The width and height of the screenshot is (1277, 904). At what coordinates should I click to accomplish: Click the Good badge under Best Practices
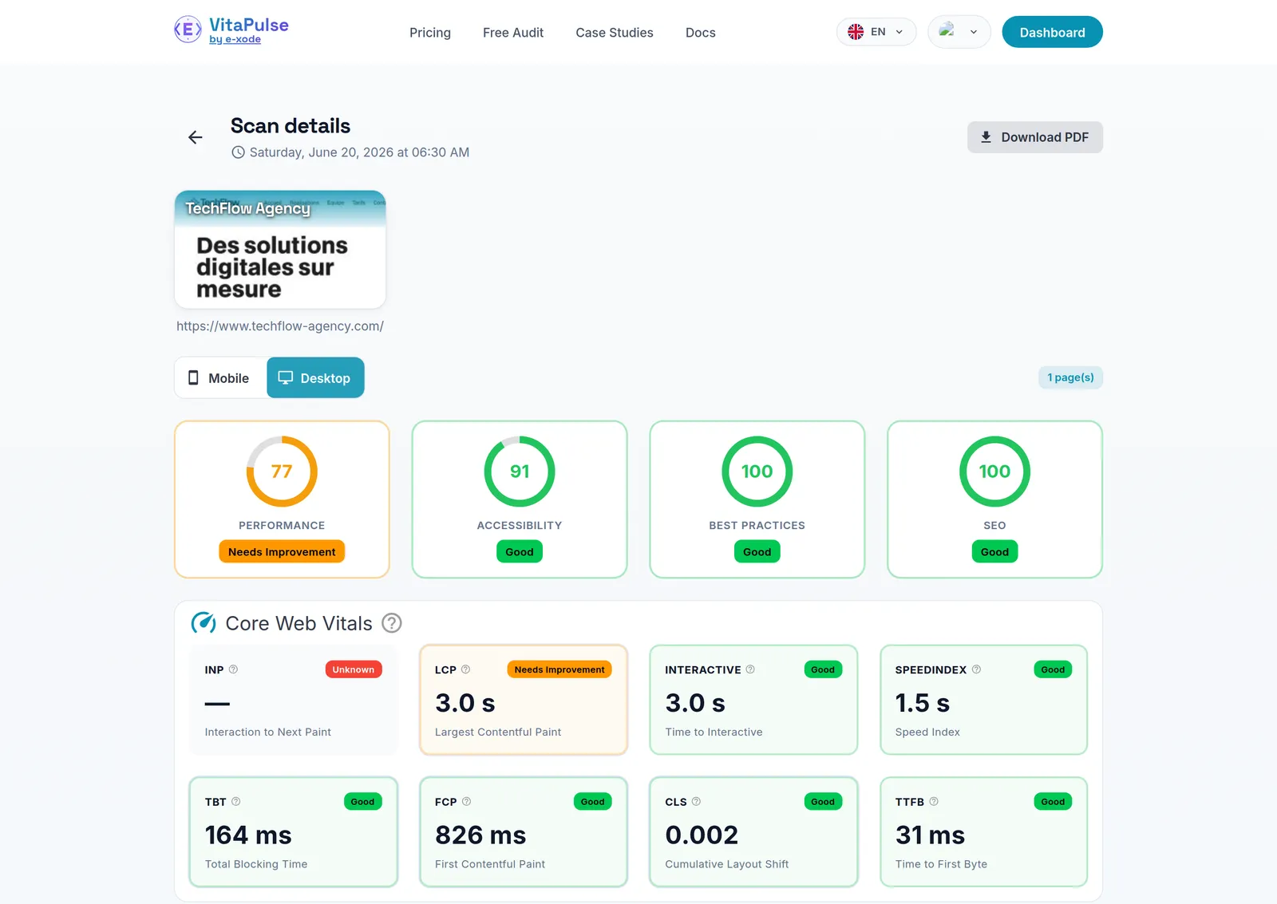point(757,551)
